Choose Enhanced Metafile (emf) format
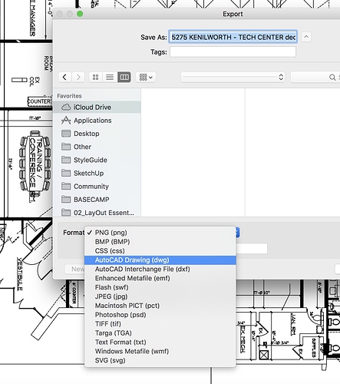 (160, 278)
